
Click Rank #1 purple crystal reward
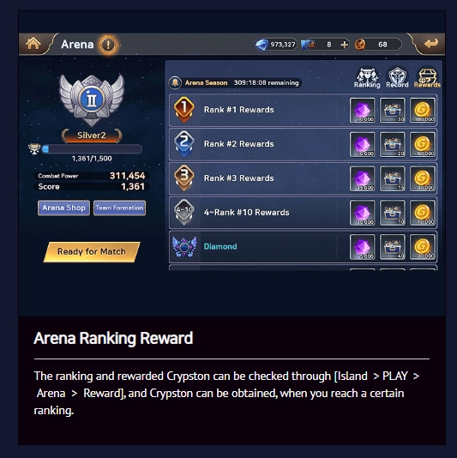click(x=362, y=110)
